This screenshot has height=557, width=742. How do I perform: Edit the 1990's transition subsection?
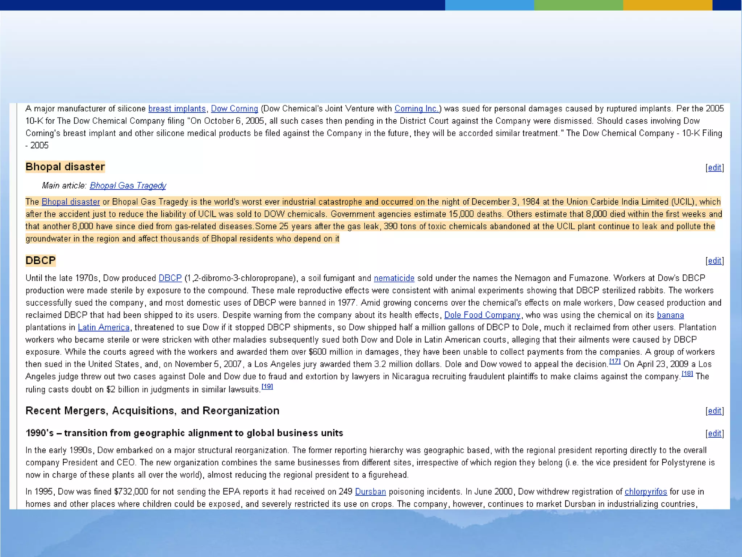[x=714, y=433]
